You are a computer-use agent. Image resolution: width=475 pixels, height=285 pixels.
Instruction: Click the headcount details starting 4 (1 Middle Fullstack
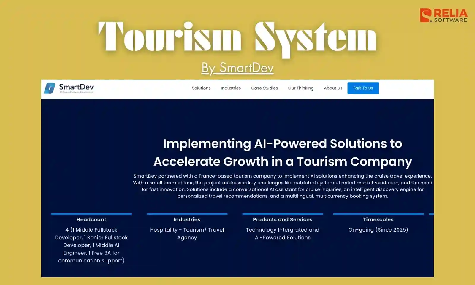pos(91,245)
